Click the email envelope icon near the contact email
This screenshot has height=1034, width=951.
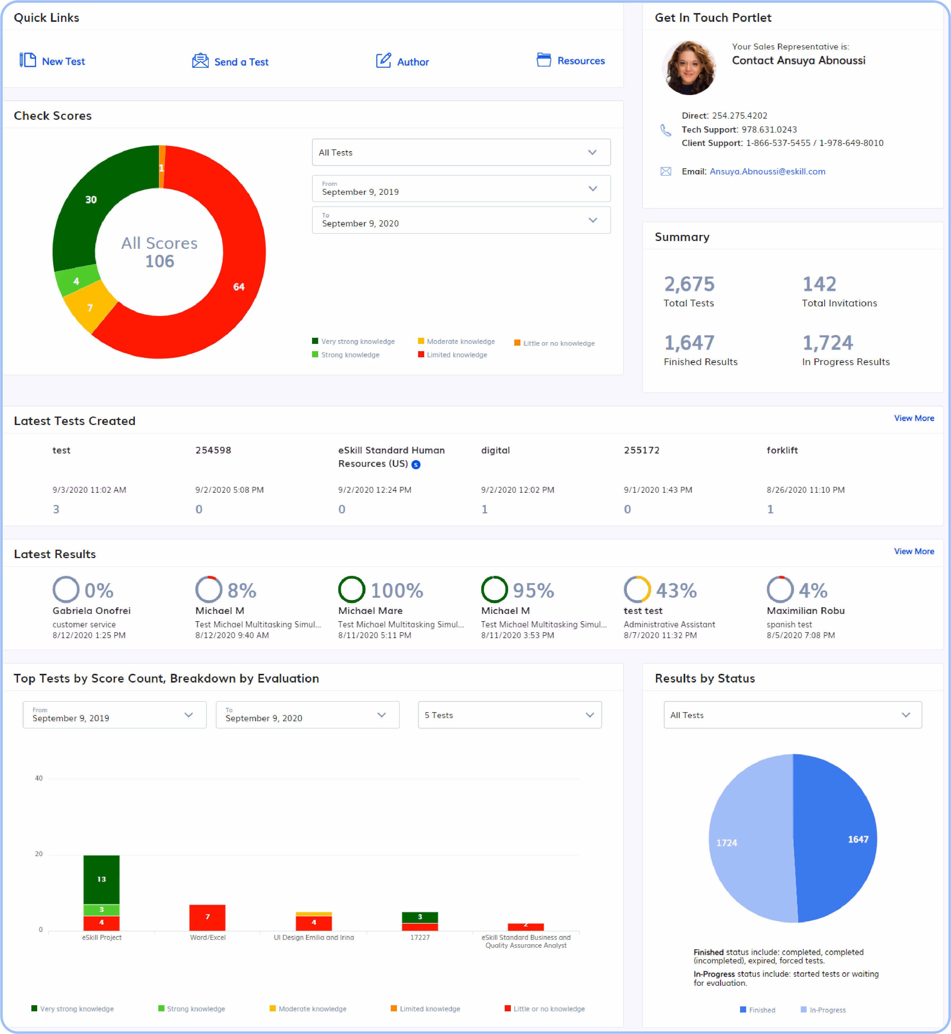tap(665, 172)
